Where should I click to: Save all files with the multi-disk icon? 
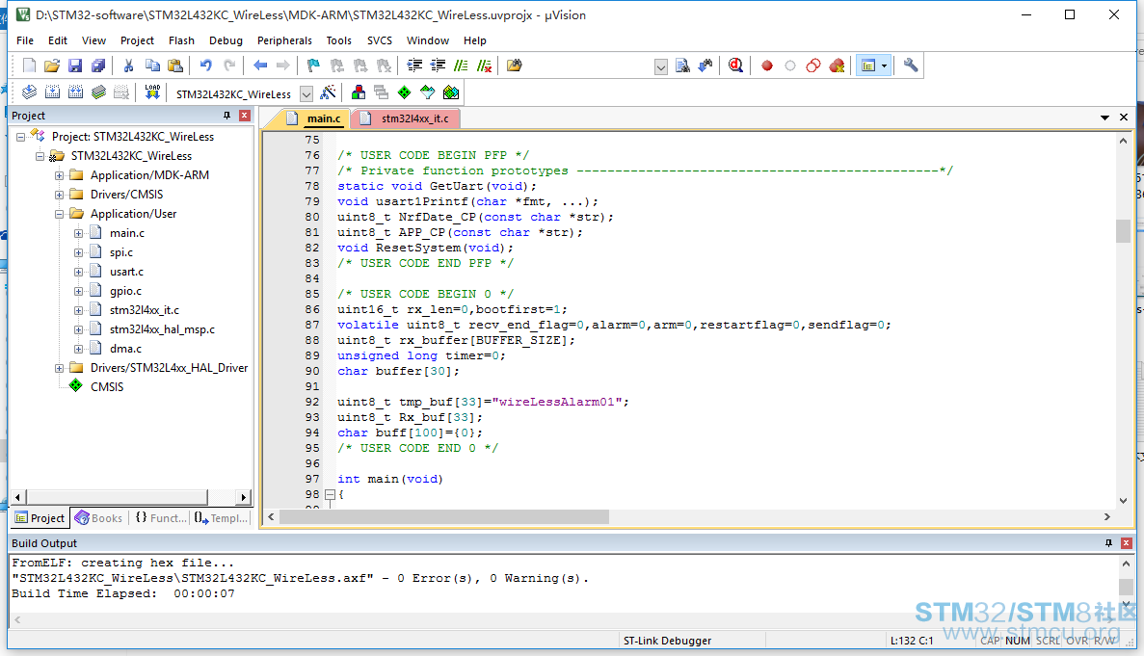(98, 66)
